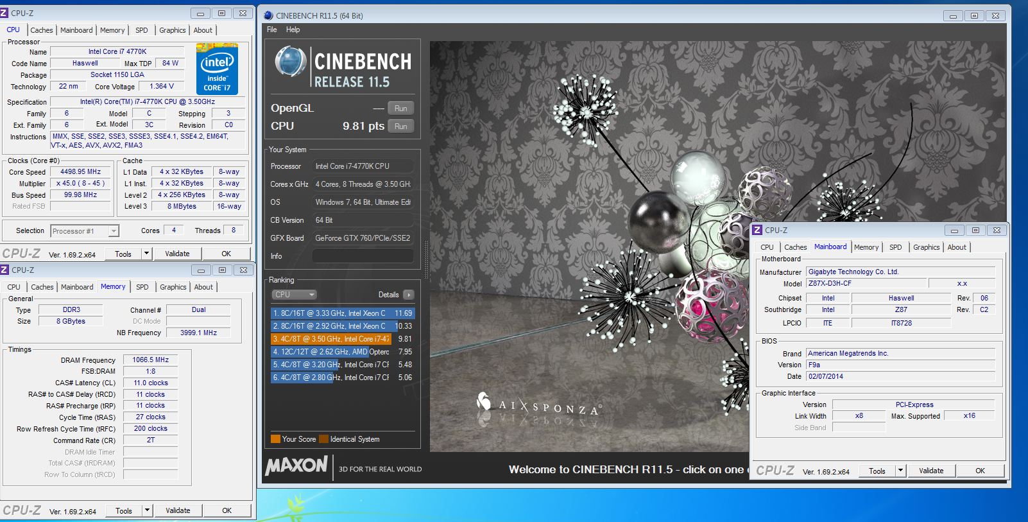
Task: Click OK in Mainboard CPU-Z window
Action: pos(980,471)
